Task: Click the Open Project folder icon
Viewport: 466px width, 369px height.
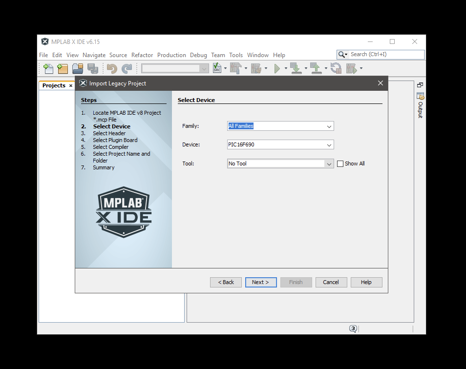Action: point(78,69)
